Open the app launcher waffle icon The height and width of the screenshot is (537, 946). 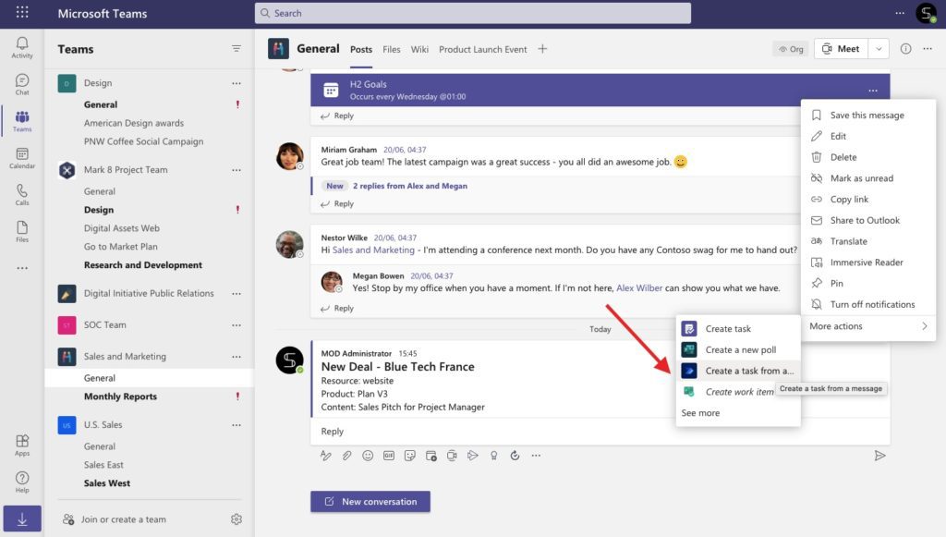point(22,12)
